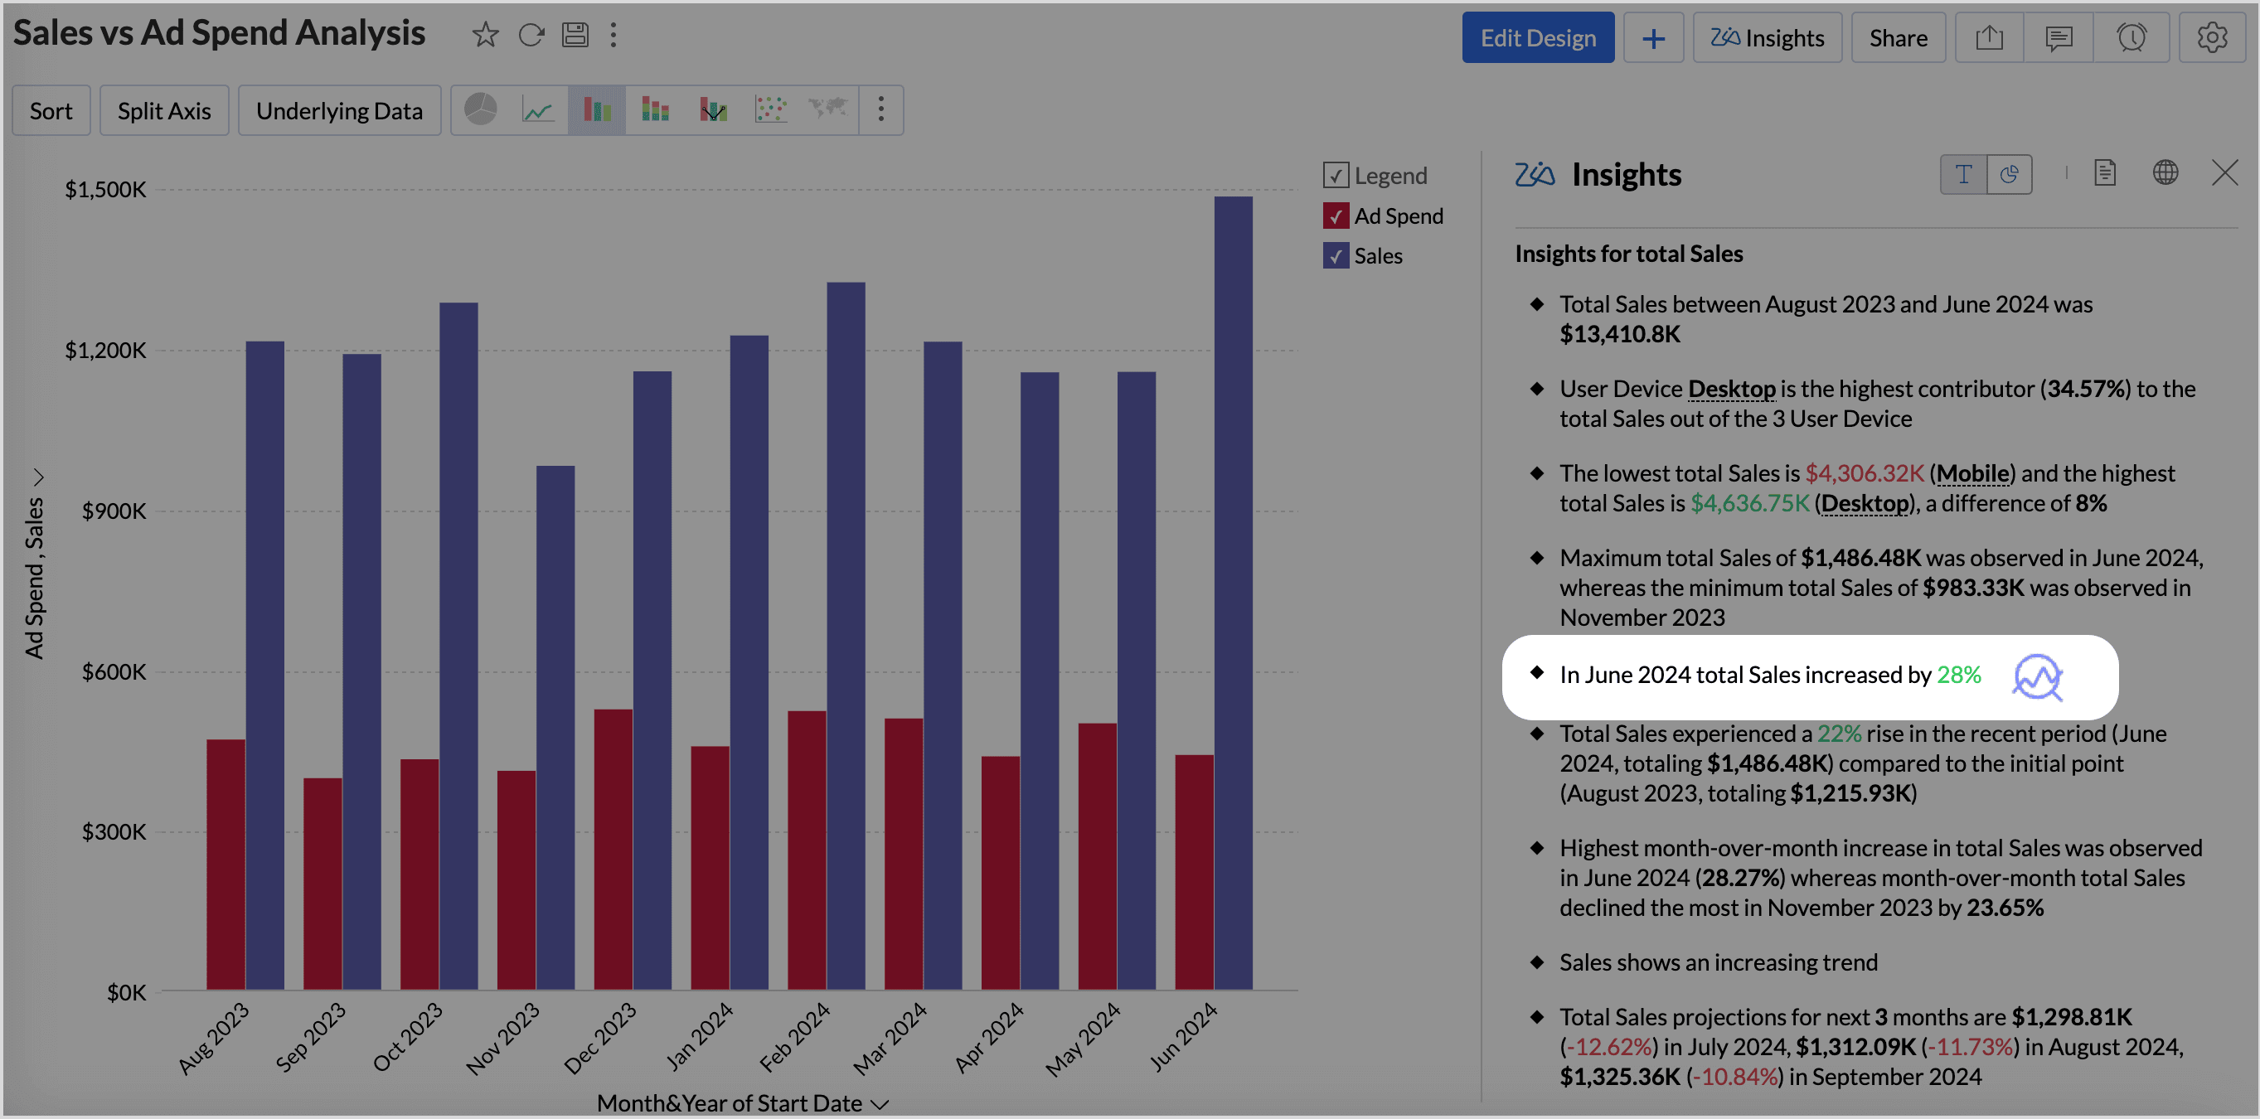The image size is (2260, 1119).
Task: Select the stacked bar chart icon
Action: (654, 109)
